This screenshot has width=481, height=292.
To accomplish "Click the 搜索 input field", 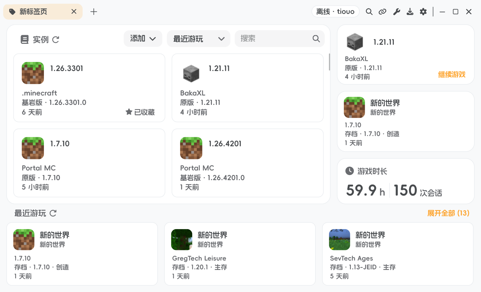I will pyautogui.click(x=280, y=39).
